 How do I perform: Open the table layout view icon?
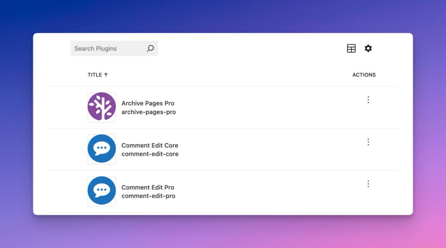pos(351,48)
